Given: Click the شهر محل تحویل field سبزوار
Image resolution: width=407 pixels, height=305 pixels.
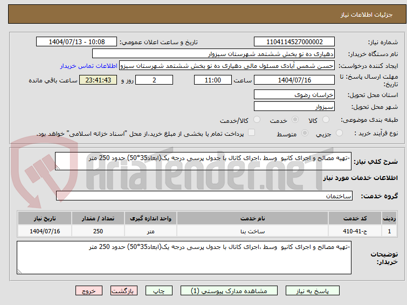Looking at the screenshot, I should (294, 106).
